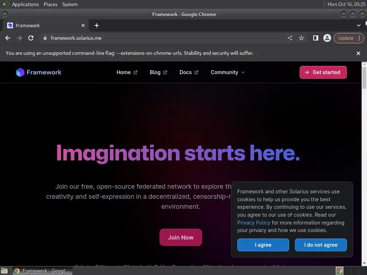Open the tab search dropdown arrow
This screenshot has width=367, height=275.
pos(358,25)
